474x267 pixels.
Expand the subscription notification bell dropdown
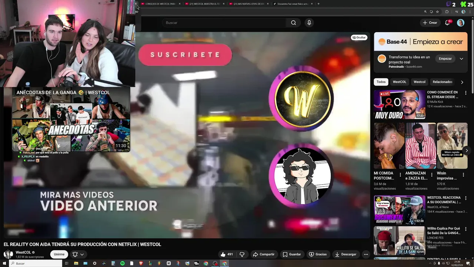(x=78, y=254)
